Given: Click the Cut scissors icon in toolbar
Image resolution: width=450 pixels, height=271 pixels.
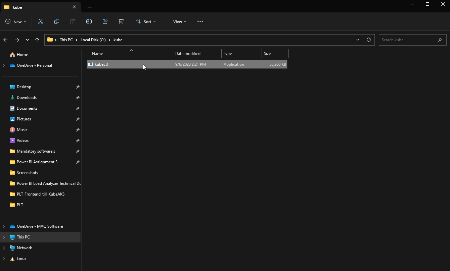Looking at the screenshot, I should [x=41, y=21].
